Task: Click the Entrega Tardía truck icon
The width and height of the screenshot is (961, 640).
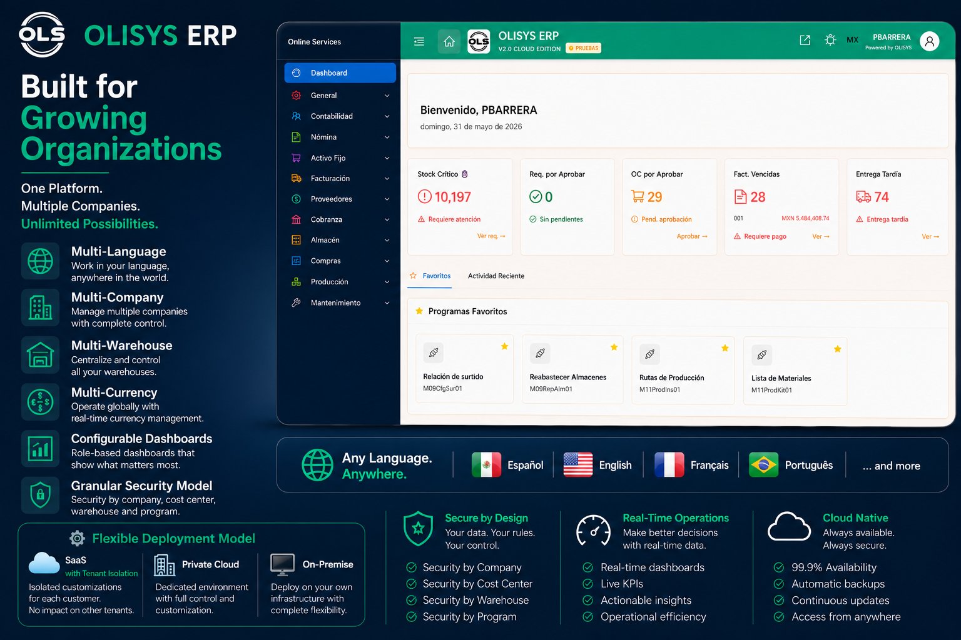Action: tap(863, 197)
